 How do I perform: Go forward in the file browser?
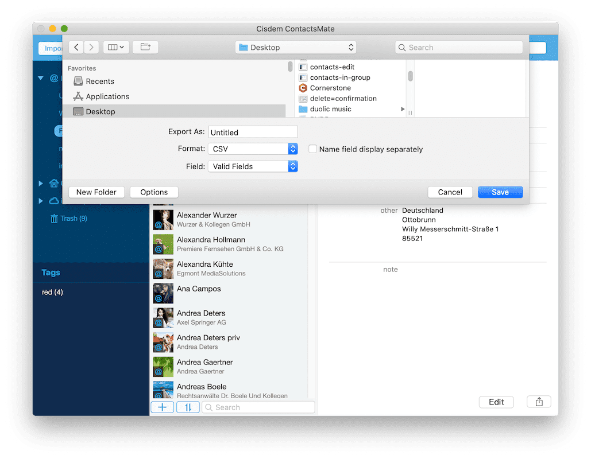point(91,47)
